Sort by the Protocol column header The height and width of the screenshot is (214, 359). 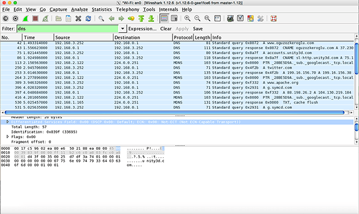[183, 38]
